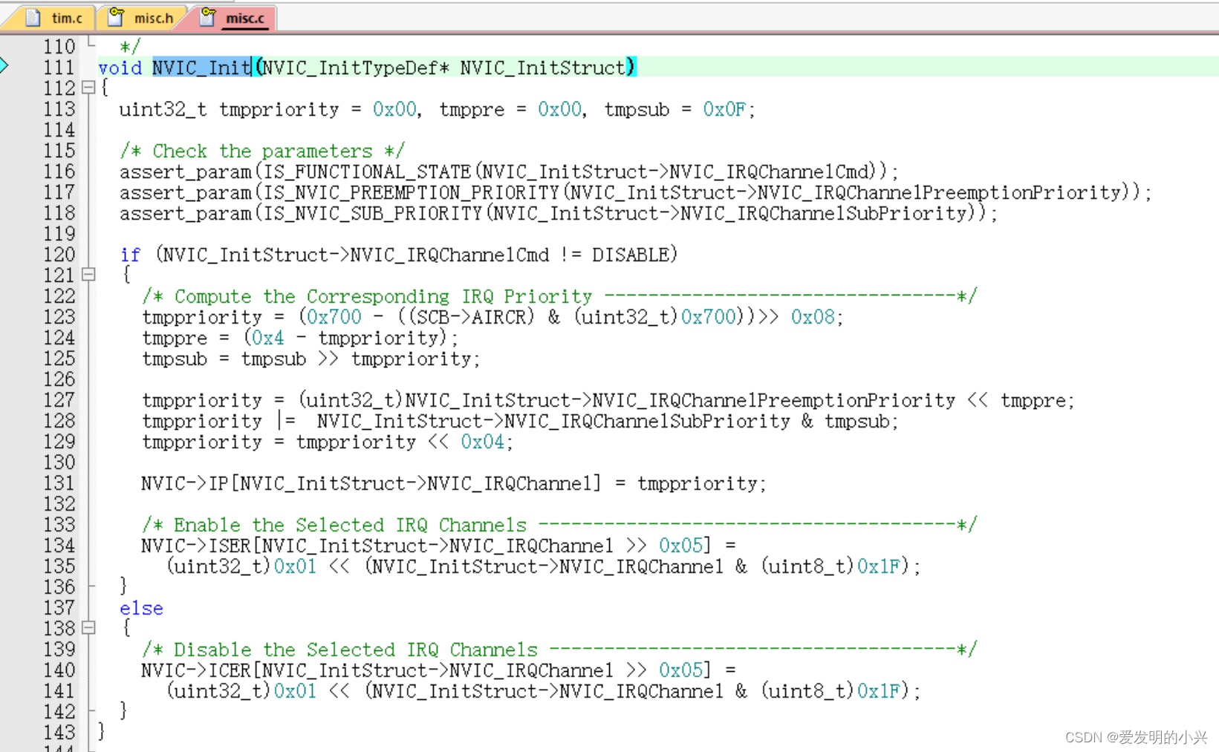1219x752 pixels.
Task: Click 0x1F literal on line 135
Action: 878,566
